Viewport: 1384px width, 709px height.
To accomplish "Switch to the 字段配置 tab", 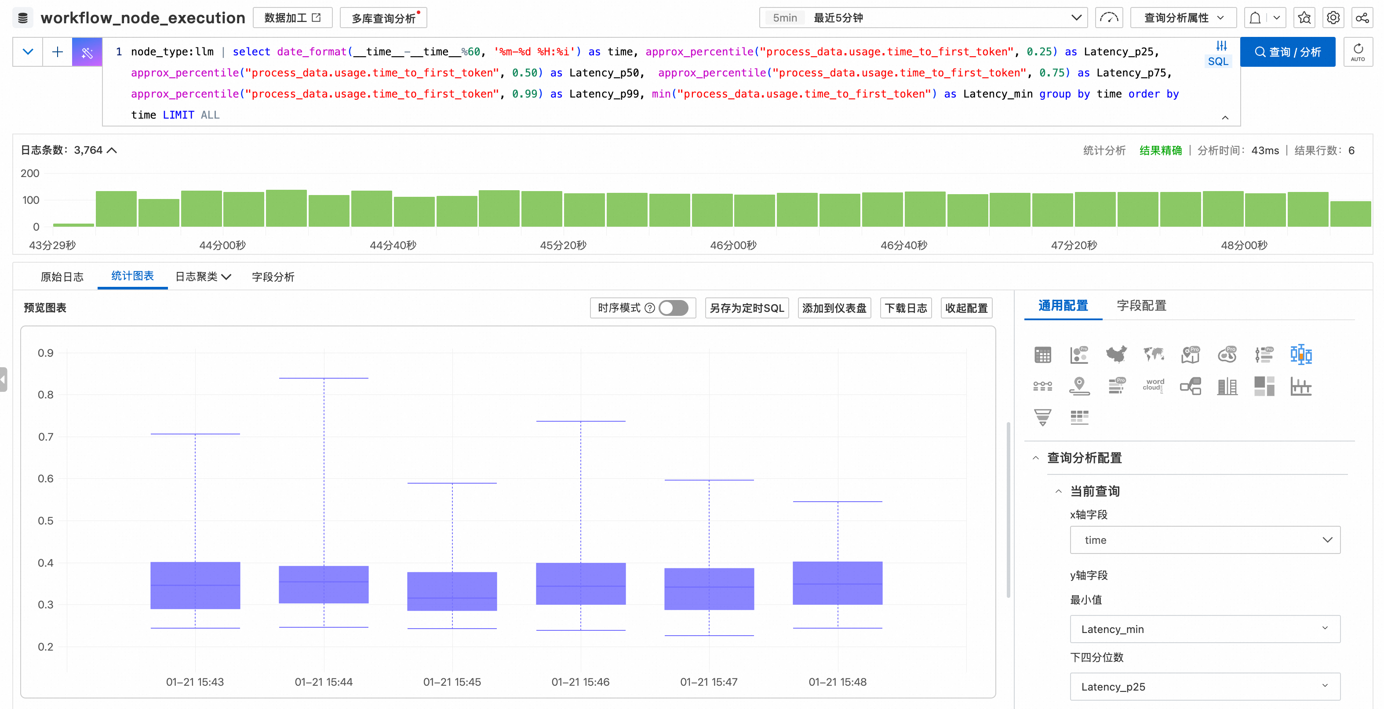I will point(1141,305).
